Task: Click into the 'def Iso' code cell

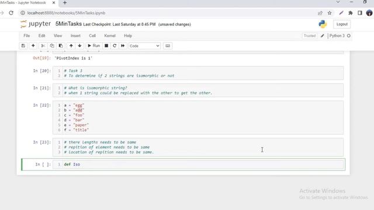Action: (x=198, y=164)
